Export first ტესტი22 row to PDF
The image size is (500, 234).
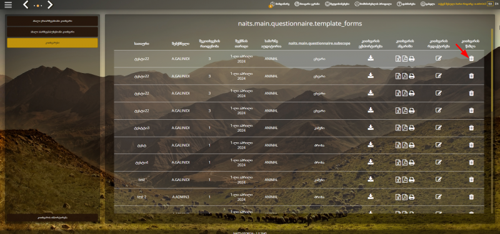(x=404, y=59)
